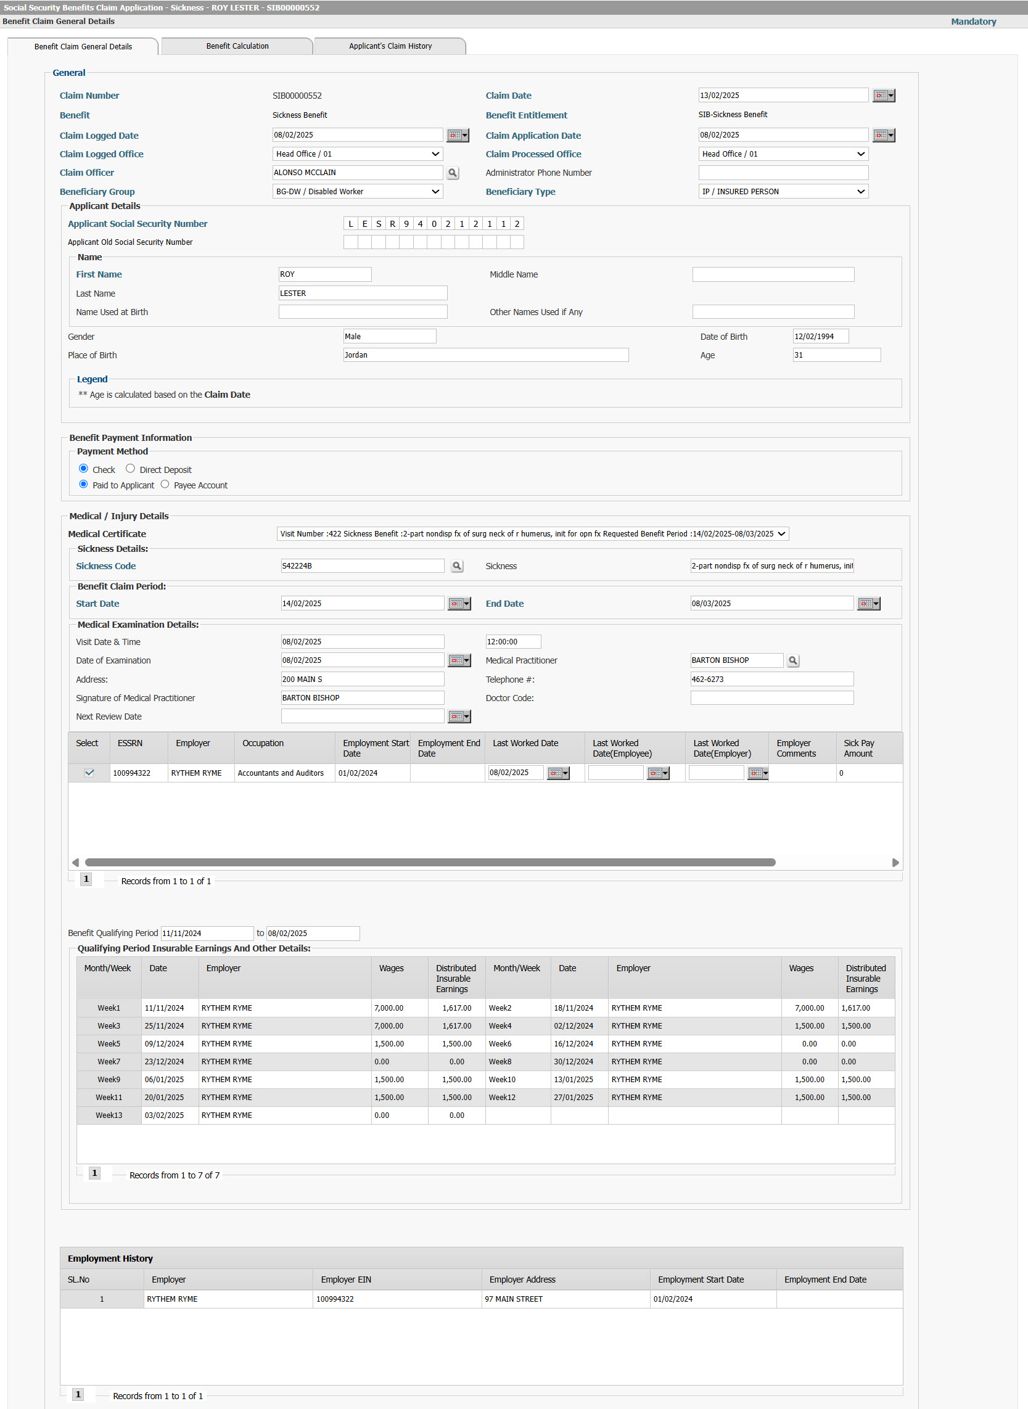
Task: Open the Last Worked Date calendar in the employer row
Action: (x=558, y=773)
